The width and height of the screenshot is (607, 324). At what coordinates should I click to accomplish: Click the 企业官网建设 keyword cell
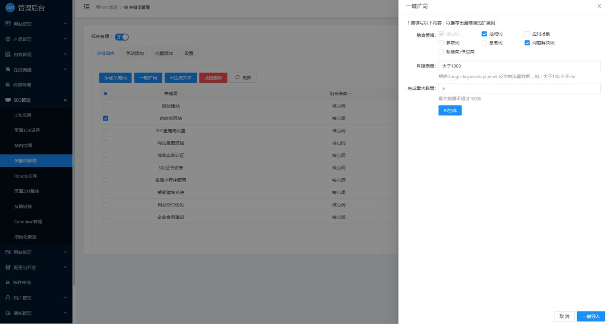(x=170, y=217)
